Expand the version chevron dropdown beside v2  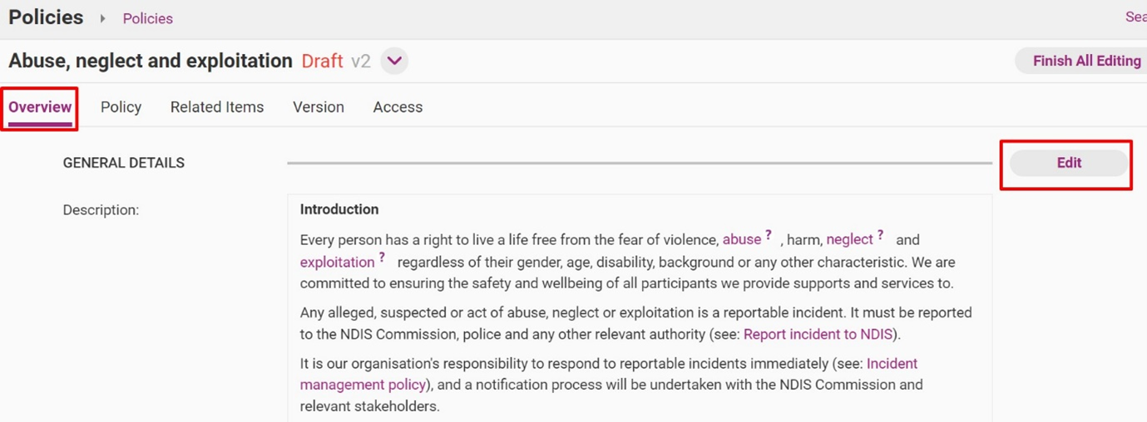(394, 61)
